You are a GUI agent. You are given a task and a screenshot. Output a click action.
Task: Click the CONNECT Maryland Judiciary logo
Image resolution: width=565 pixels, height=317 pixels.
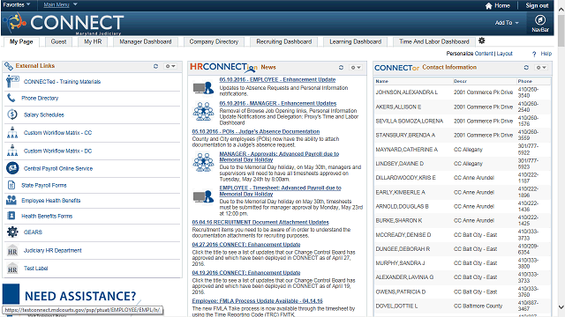(x=64, y=24)
